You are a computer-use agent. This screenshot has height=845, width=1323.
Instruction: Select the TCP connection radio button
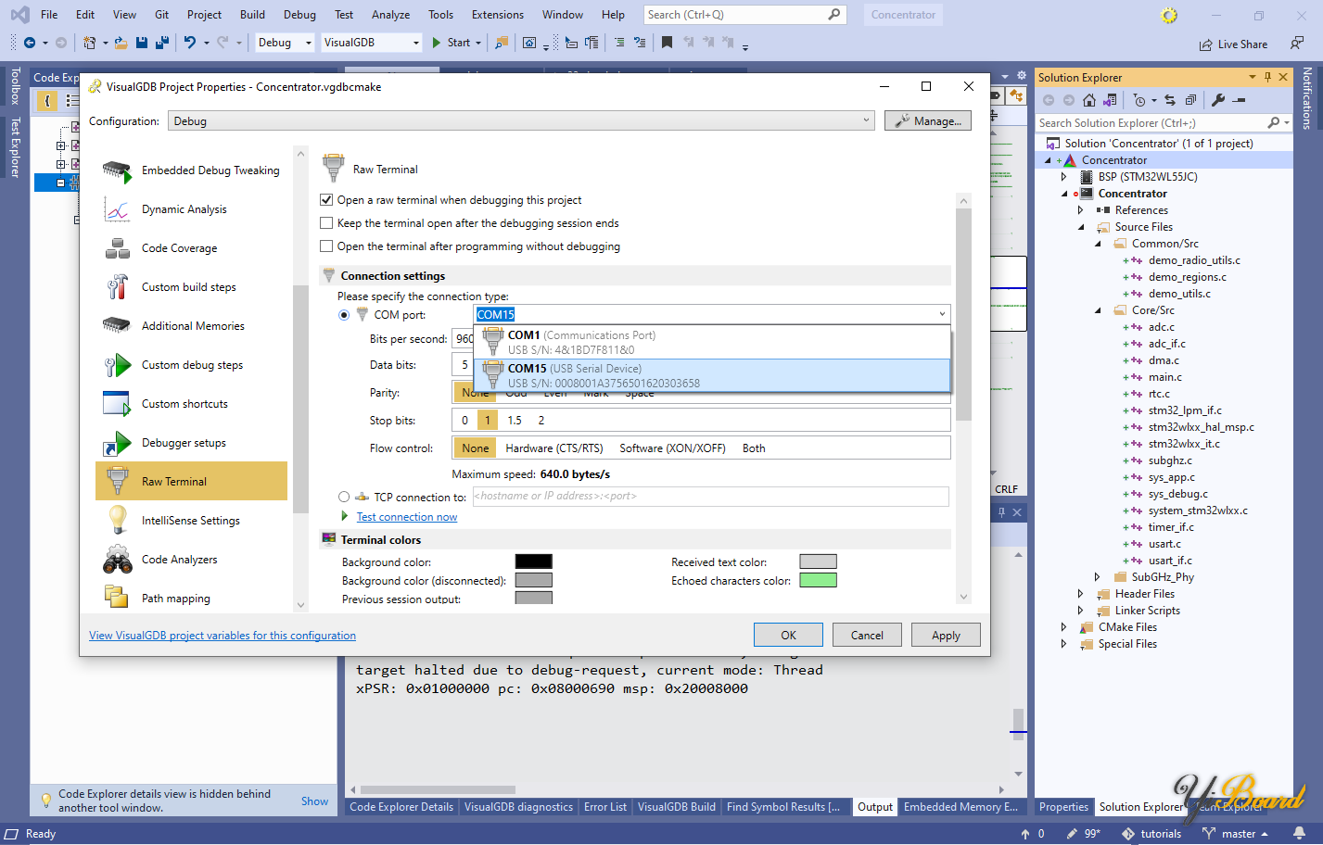[x=344, y=498]
